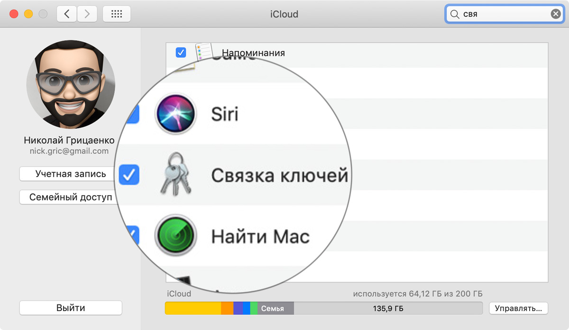Click the Найти Mac label
569x330 pixels.
click(260, 236)
